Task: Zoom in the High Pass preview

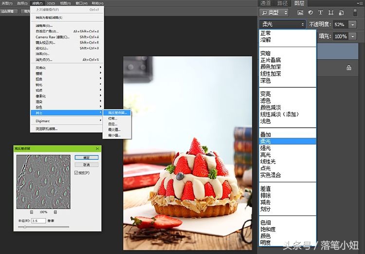Action: click(x=55, y=212)
